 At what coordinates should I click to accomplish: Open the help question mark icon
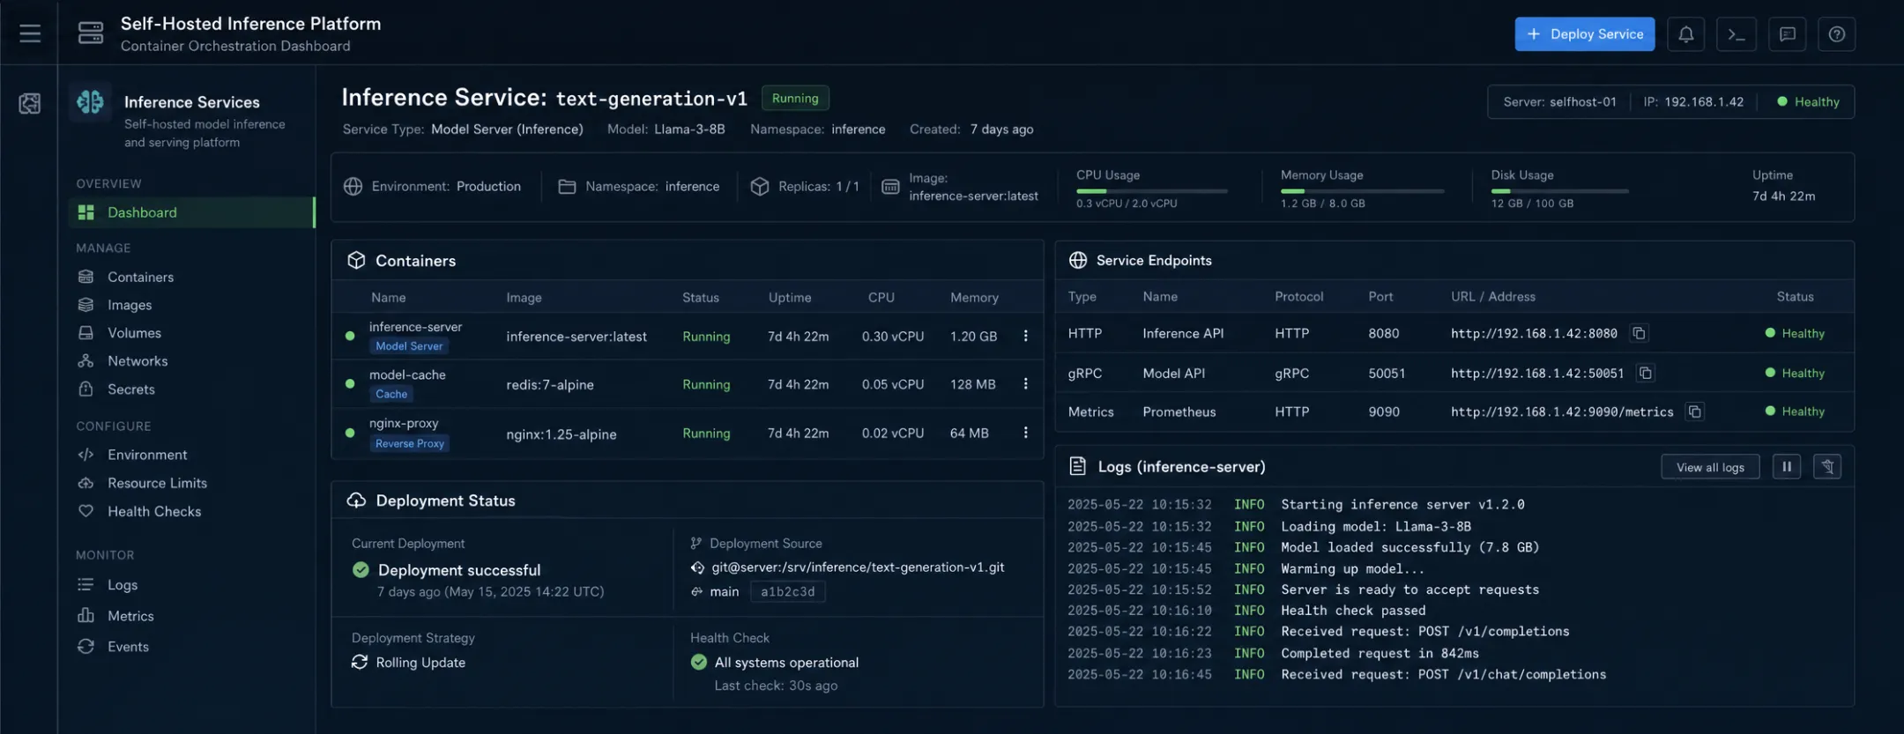pos(1837,34)
